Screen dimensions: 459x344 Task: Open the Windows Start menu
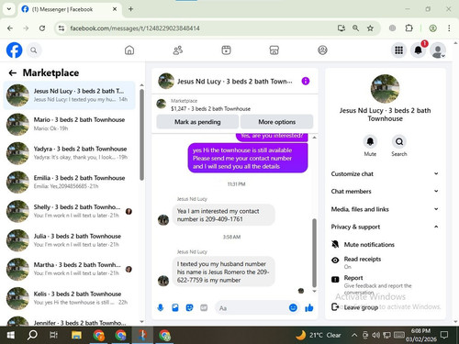pos(11,335)
